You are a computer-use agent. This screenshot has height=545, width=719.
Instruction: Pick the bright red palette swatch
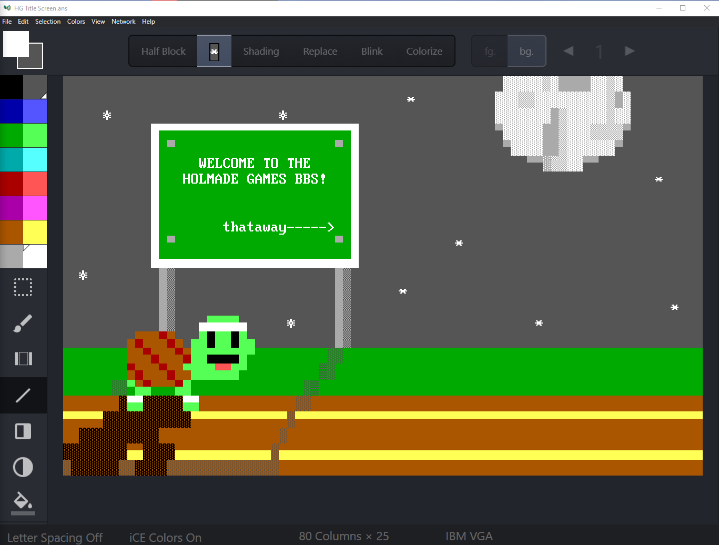tap(35, 184)
